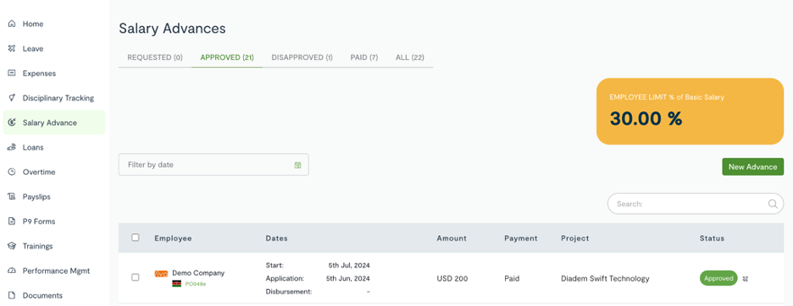Switch to the Disapproved (1) tab
793x306 pixels.
[302, 57]
